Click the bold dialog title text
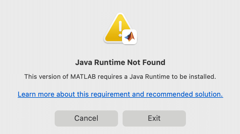The width and height of the screenshot is (240, 134). (120, 62)
